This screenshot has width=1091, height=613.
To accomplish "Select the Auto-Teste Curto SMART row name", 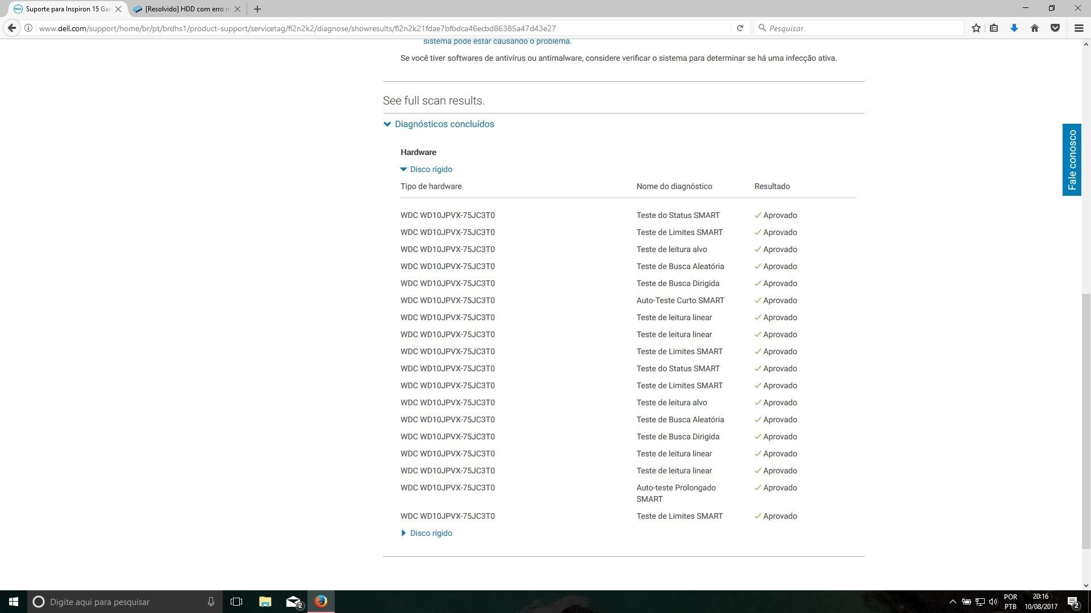I will pyautogui.click(x=680, y=300).
